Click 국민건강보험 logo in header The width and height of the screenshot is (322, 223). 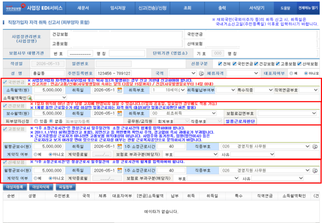coord(16,8)
